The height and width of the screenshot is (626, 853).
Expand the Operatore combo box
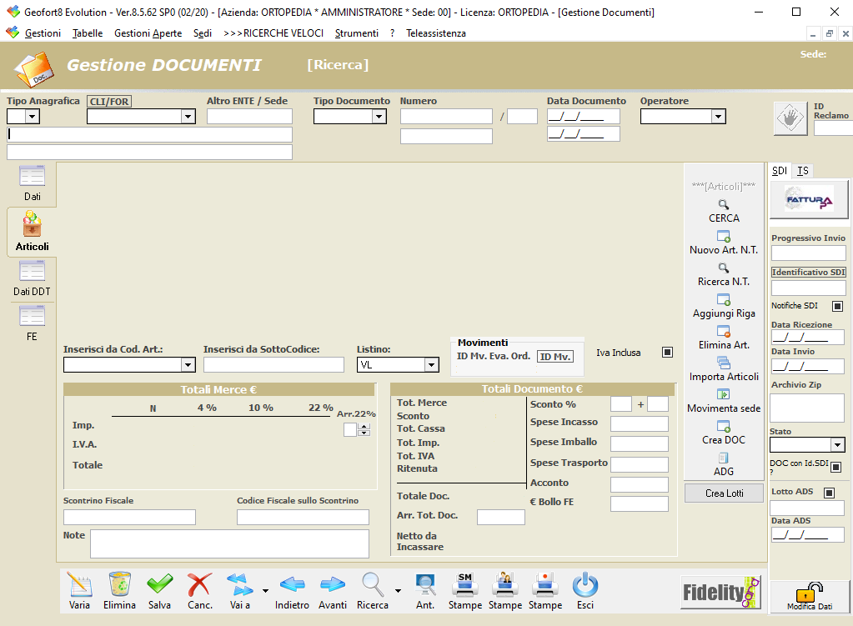(x=718, y=117)
